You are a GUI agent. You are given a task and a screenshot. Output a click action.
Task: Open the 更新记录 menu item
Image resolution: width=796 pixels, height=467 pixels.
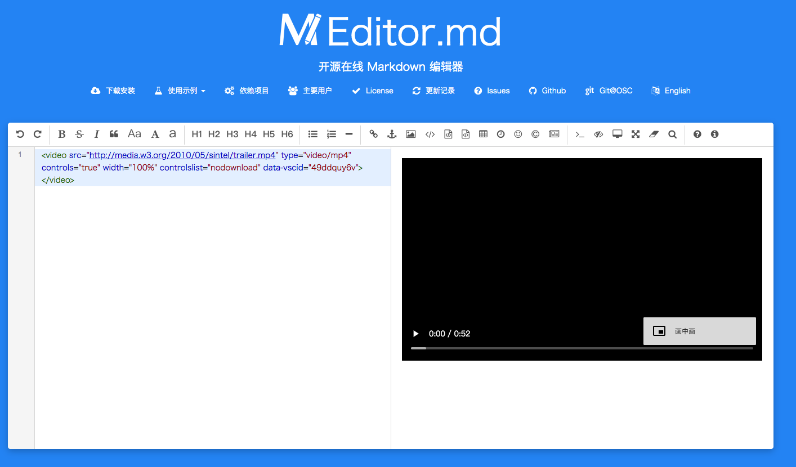[x=433, y=91]
